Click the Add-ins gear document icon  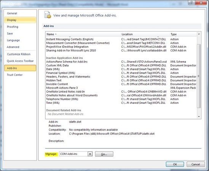click(x=48, y=15)
